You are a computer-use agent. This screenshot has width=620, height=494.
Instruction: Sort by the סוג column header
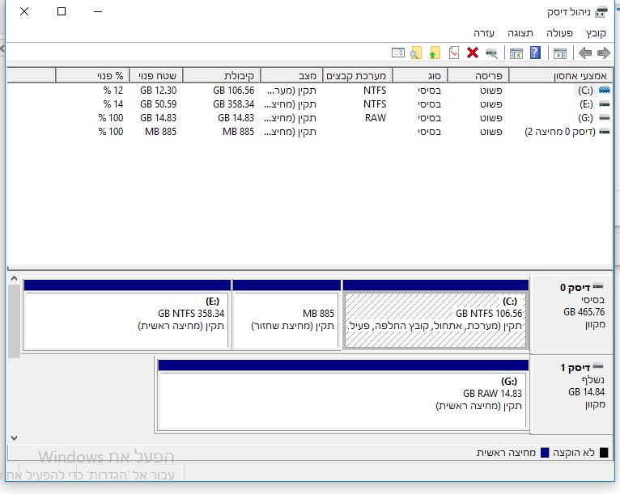419,75
